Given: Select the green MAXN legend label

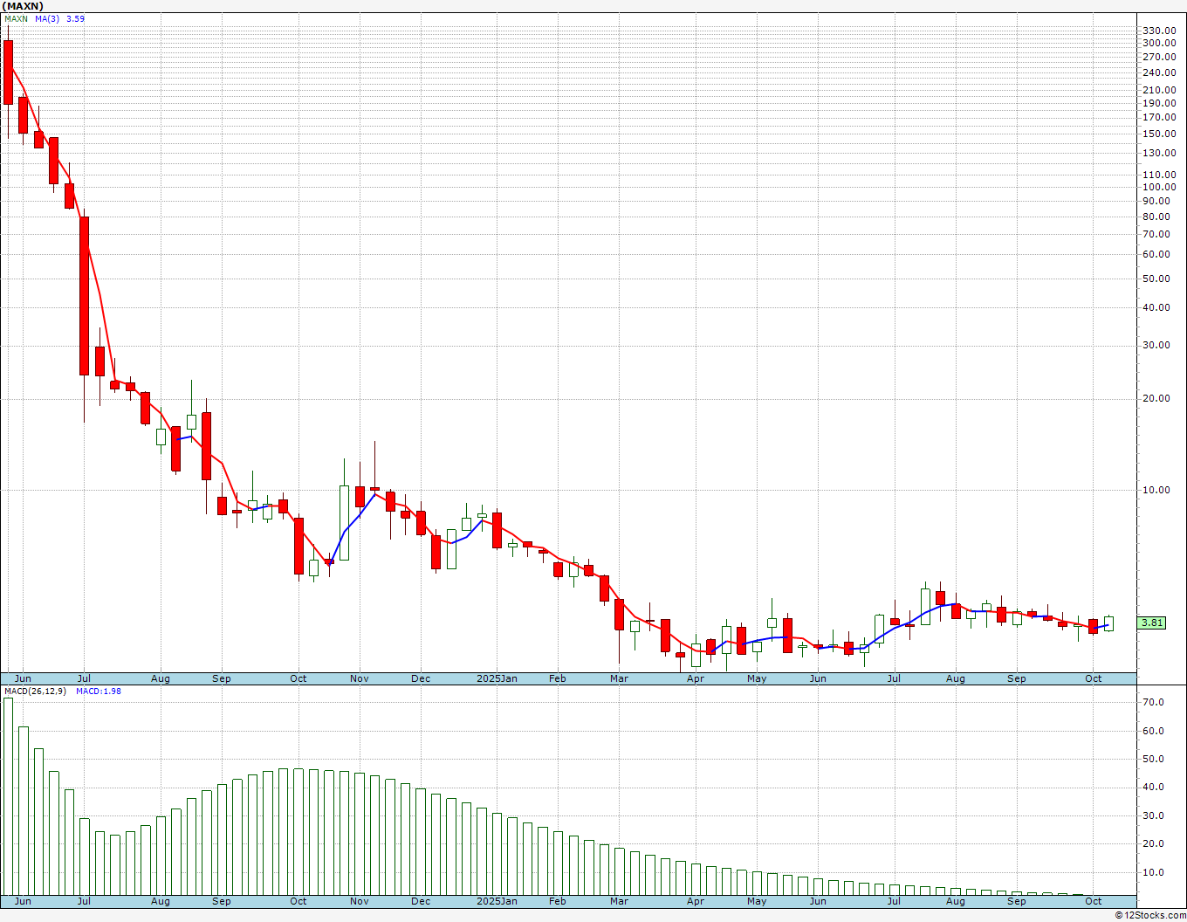Looking at the screenshot, I should pyautogui.click(x=15, y=18).
